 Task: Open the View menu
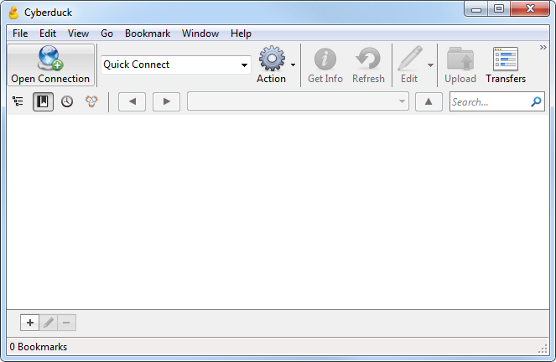click(x=78, y=34)
